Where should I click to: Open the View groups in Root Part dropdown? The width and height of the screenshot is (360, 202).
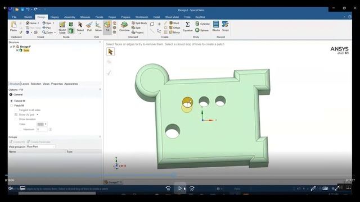(41, 146)
